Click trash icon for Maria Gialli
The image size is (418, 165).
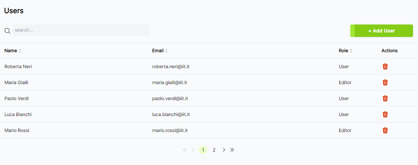pos(385,82)
